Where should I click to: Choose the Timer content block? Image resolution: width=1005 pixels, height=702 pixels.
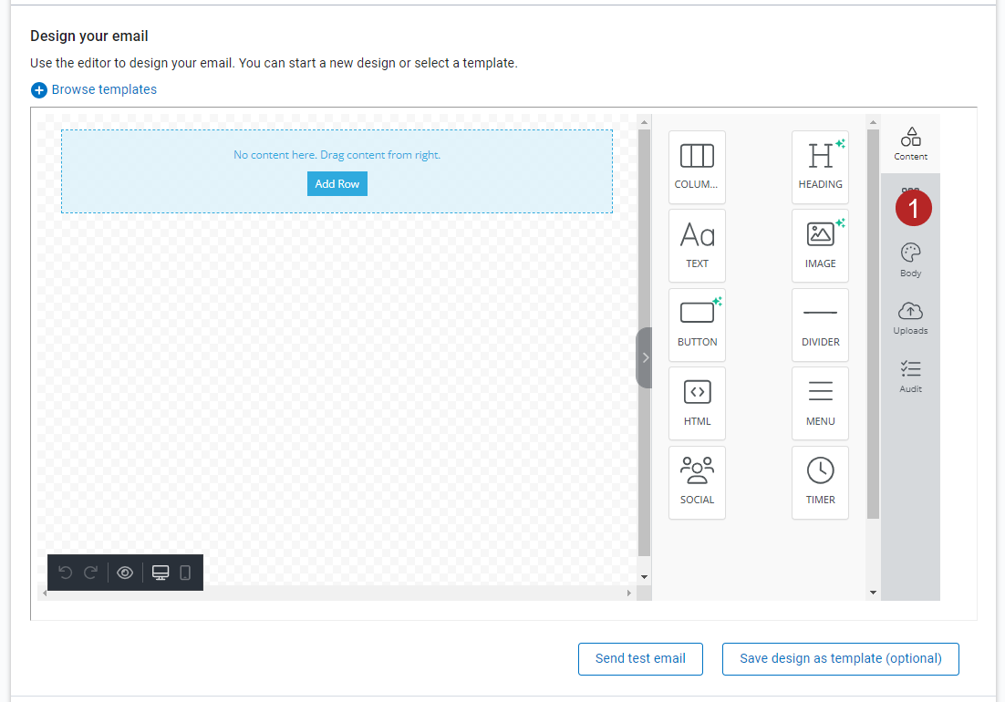click(x=820, y=482)
